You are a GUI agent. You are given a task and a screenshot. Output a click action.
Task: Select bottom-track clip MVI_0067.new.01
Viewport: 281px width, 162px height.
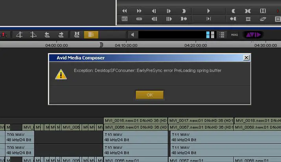click(201, 160)
